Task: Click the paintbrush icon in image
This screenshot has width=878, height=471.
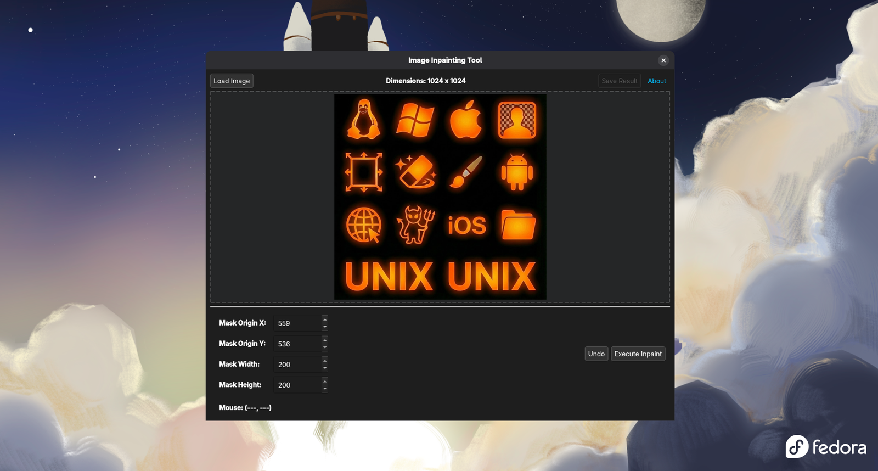Action: [x=466, y=172]
